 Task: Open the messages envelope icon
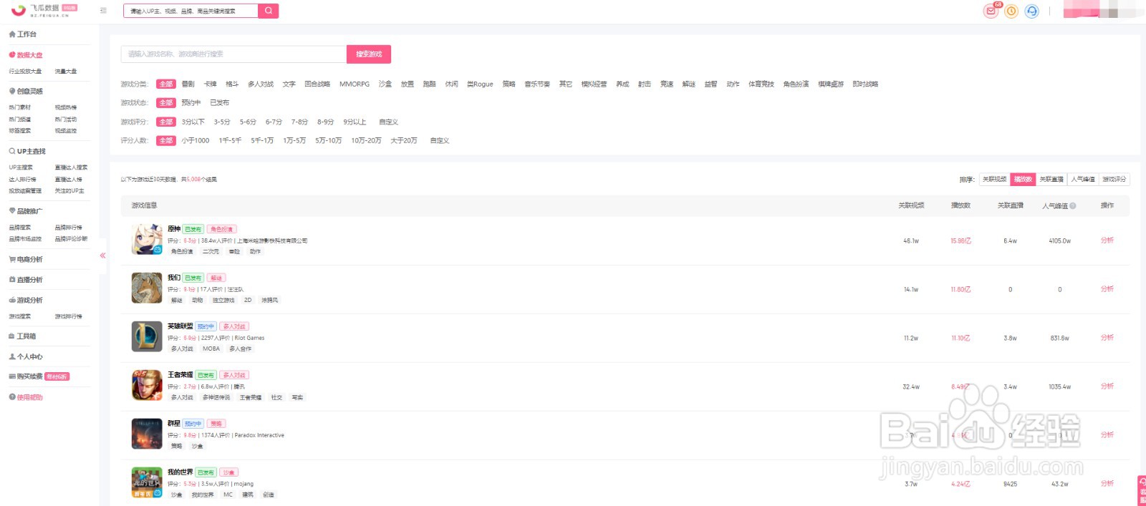click(x=991, y=11)
